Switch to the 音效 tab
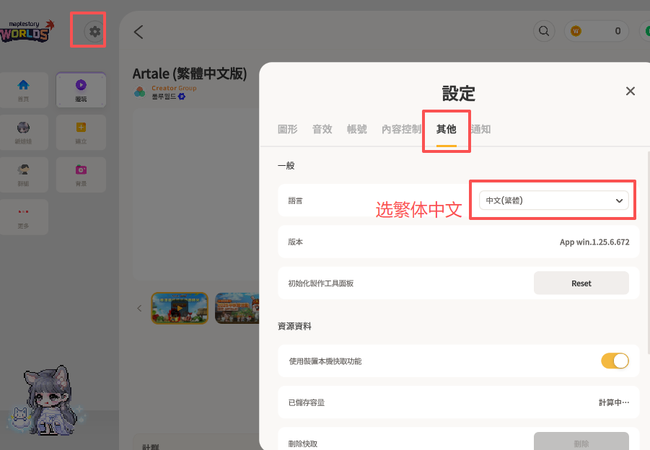 click(x=322, y=129)
